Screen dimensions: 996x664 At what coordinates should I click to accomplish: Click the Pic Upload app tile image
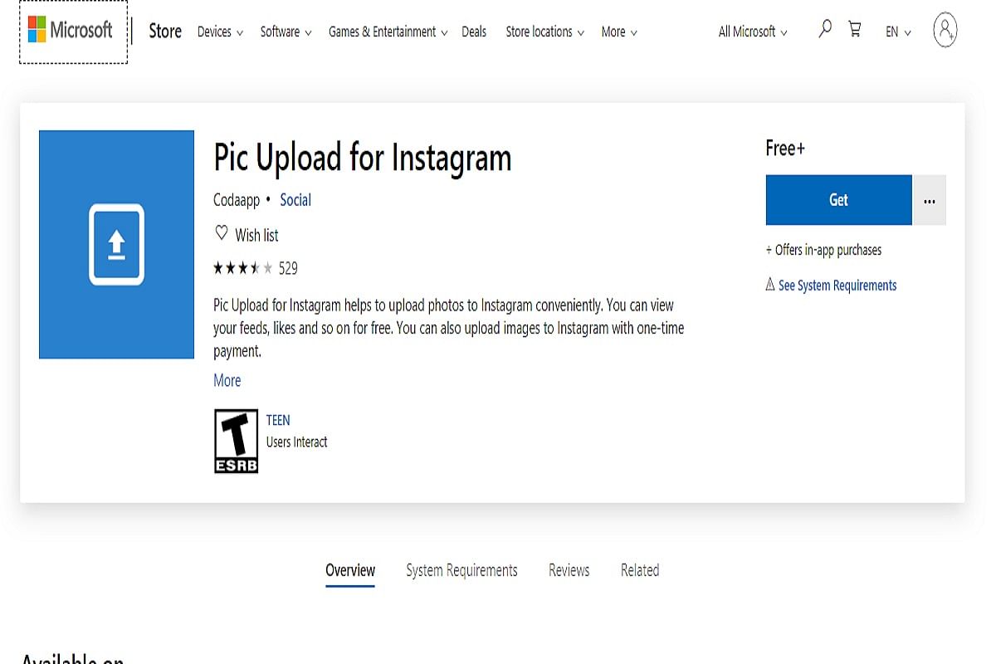(116, 244)
